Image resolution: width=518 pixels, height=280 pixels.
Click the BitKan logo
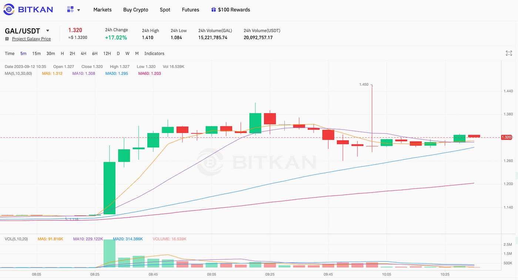click(x=28, y=9)
